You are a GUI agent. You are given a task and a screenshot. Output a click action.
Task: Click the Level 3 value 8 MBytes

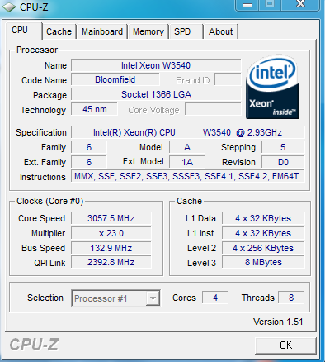click(x=263, y=262)
